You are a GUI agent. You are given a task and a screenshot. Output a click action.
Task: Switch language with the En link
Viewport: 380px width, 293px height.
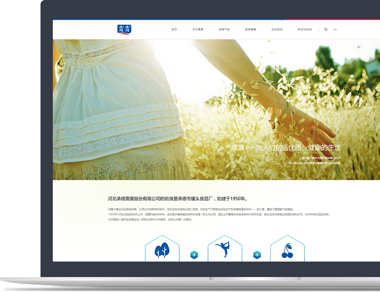335,30
